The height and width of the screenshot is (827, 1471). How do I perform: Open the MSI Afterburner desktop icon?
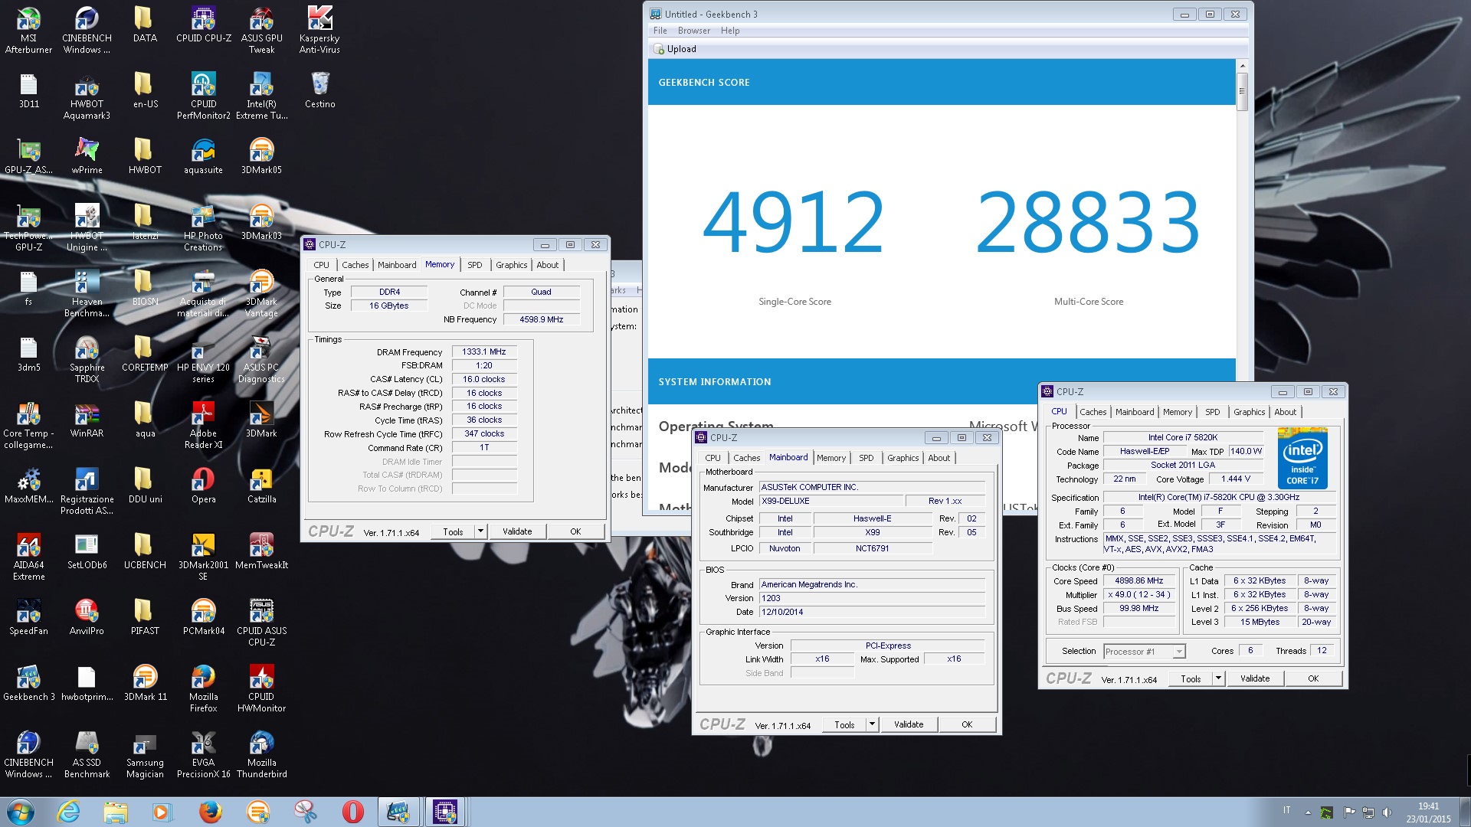28,30
